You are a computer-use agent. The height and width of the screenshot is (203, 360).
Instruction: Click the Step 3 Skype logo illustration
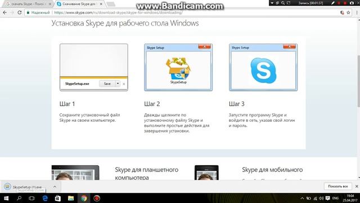(x=263, y=67)
